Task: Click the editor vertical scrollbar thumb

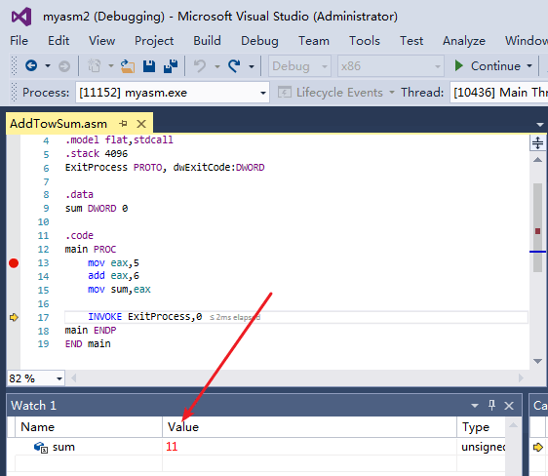Action: (x=537, y=227)
